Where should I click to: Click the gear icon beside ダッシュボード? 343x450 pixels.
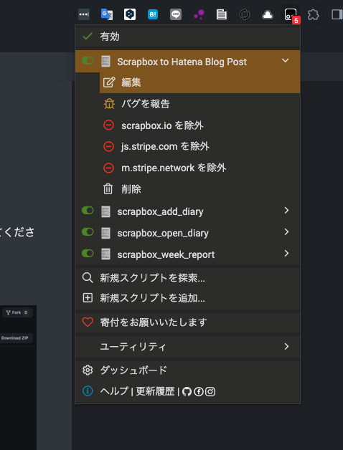88,370
